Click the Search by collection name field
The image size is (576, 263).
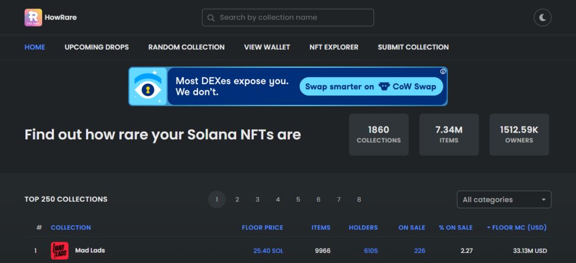[287, 17]
